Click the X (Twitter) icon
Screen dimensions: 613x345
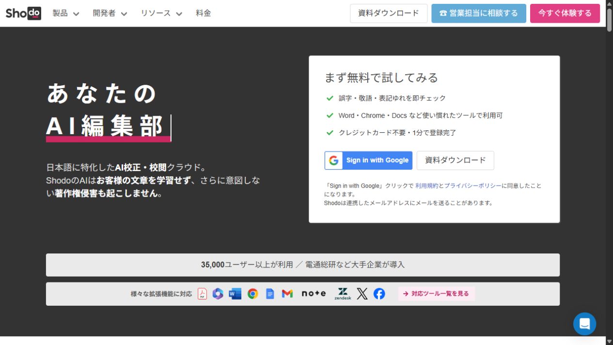(x=362, y=294)
